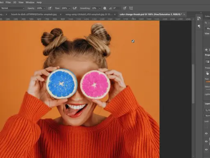Collapse panels with the double-arrow icon
The height and width of the screenshot is (158, 210).
(x=201, y=12)
